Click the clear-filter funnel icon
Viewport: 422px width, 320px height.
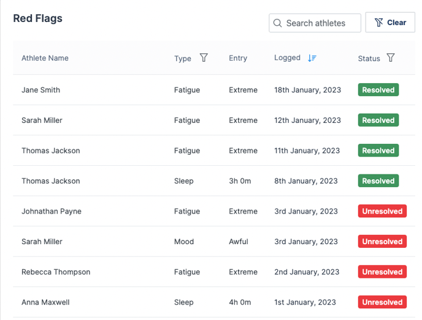[378, 23]
